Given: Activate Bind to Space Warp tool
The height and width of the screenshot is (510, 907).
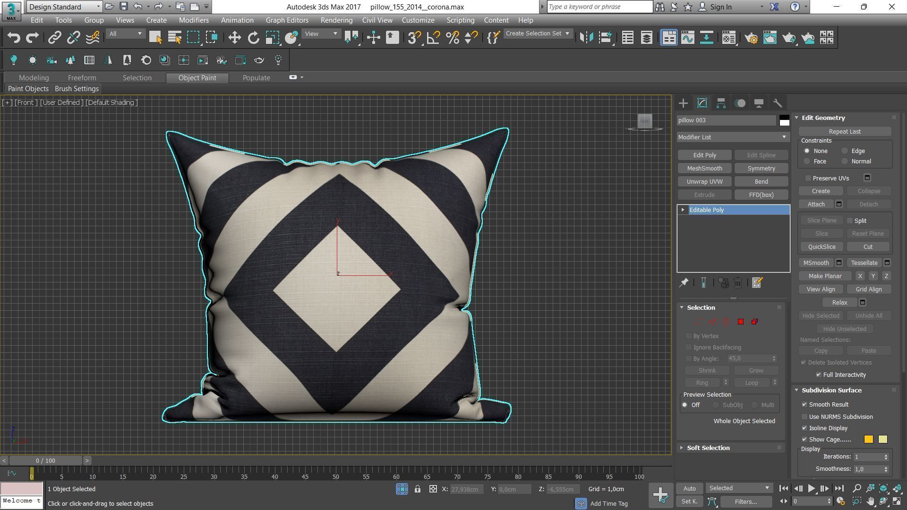Looking at the screenshot, I should point(93,37).
